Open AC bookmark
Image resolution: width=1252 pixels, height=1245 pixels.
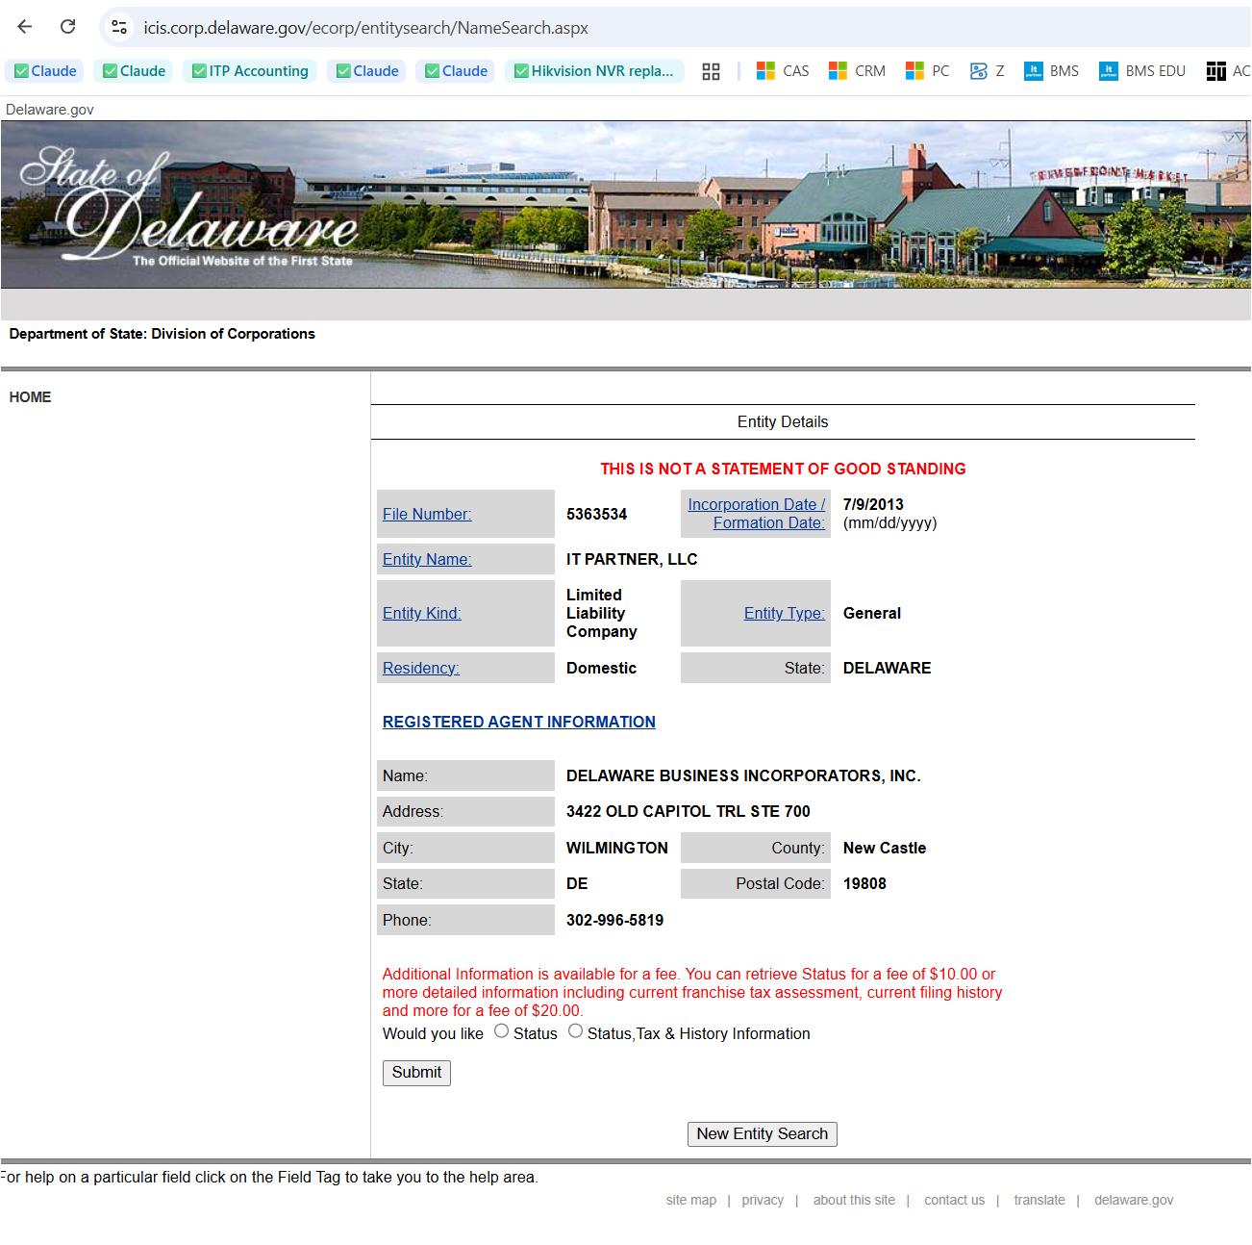click(1229, 71)
